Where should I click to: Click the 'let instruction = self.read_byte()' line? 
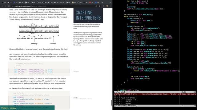[138, 15]
